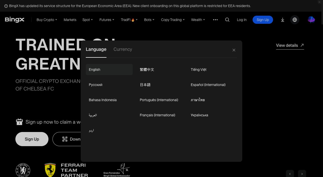The image size is (323, 177).
Task: Expand the Bots dropdown
Action: 149,20
